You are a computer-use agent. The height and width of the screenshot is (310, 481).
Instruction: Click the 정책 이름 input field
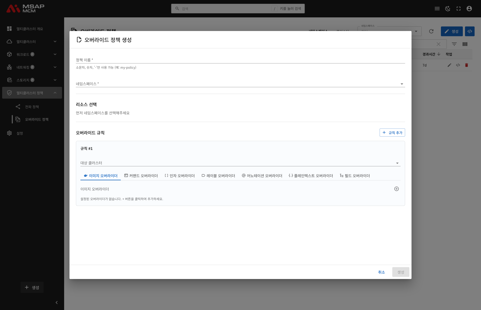pyautogui.click(x=240, y=60)
